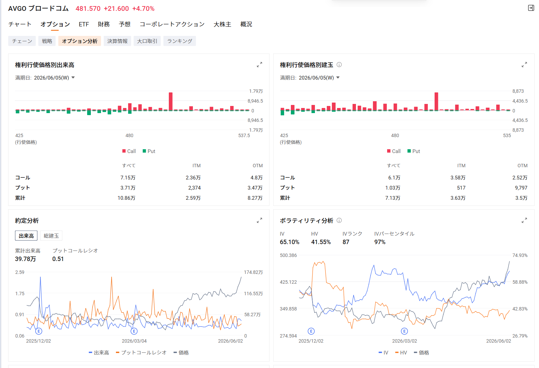
Task: Open expiry date dropdown in 建玉 panel
Action: 319,78
